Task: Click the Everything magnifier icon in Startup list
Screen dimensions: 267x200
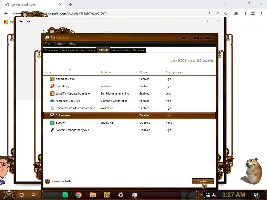Action: tap(52, 86)
